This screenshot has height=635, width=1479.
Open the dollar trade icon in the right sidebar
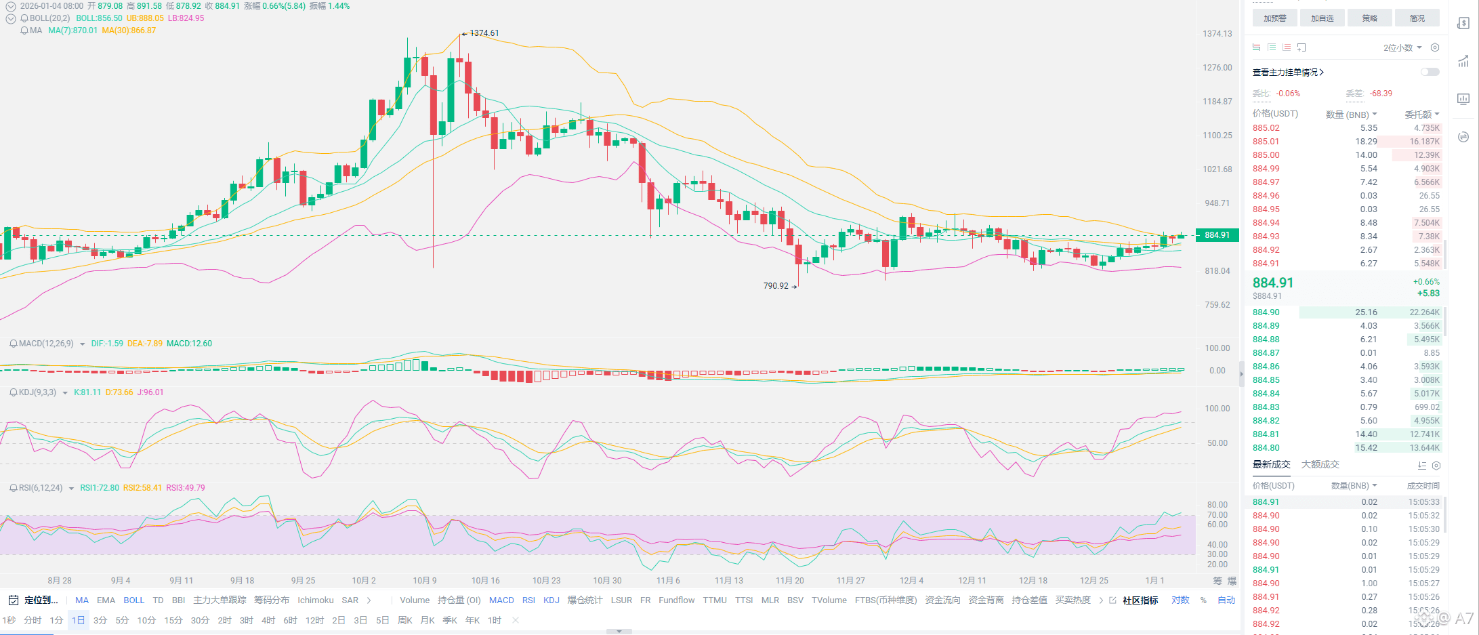tap(1463, 23)
